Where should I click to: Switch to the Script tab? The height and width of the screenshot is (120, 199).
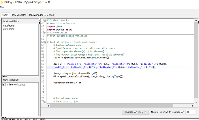(5, 15)
